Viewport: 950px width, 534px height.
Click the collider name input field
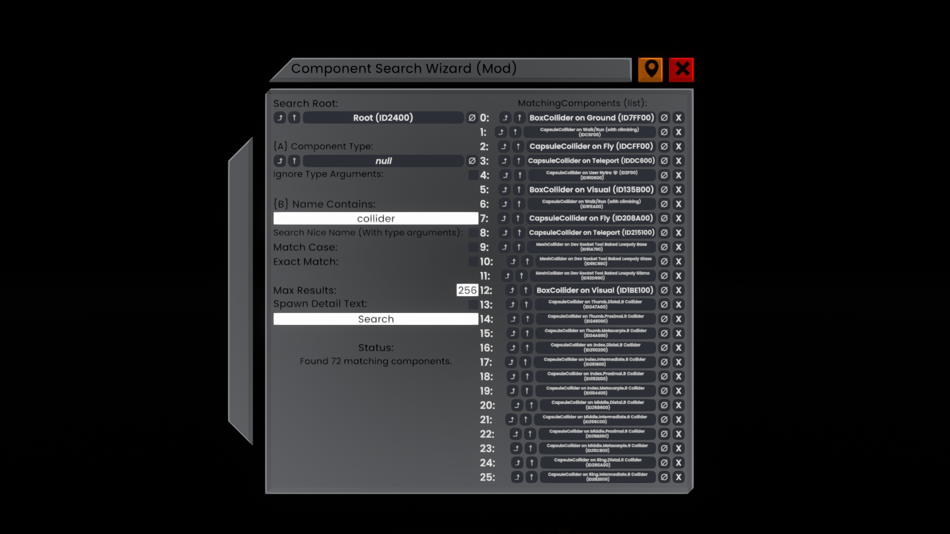point(375,218)
